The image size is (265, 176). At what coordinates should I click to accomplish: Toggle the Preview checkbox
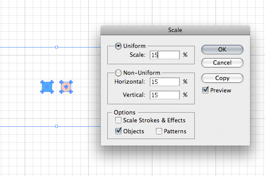click(205, 90)
